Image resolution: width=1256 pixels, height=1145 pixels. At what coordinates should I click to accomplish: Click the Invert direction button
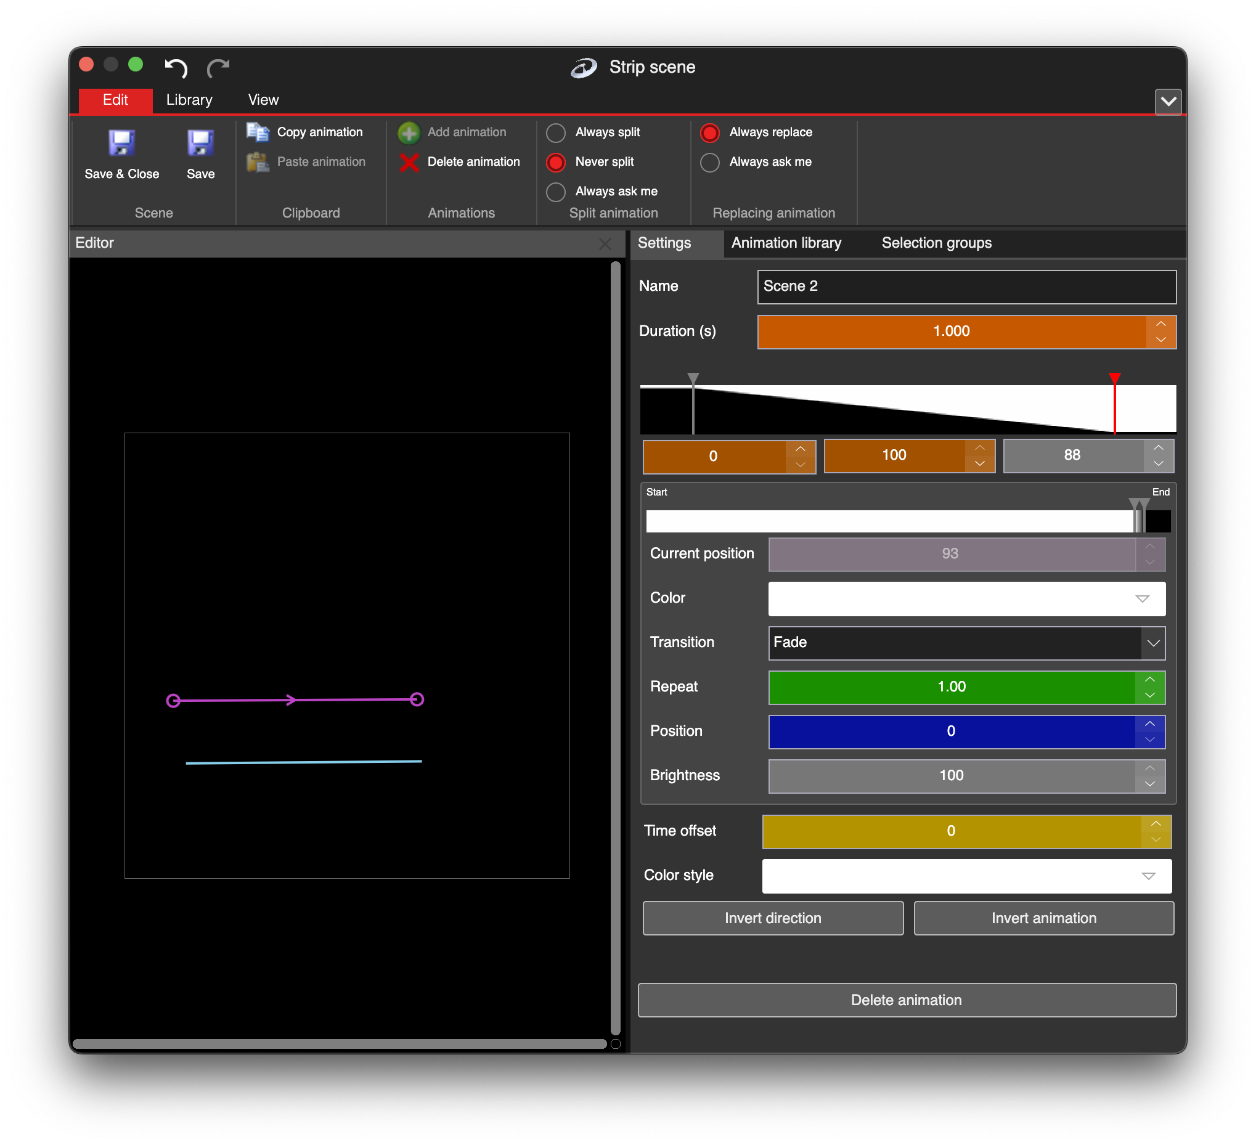point(773,918)
